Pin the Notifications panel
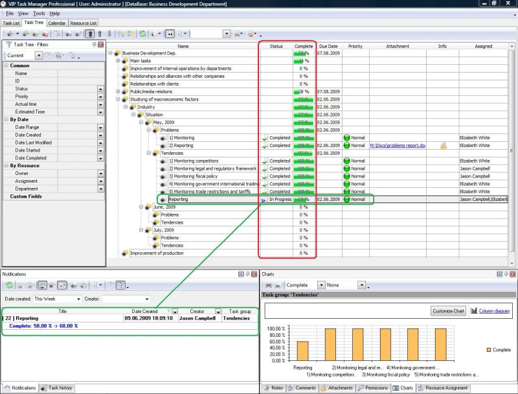 [x=247, y=274]
